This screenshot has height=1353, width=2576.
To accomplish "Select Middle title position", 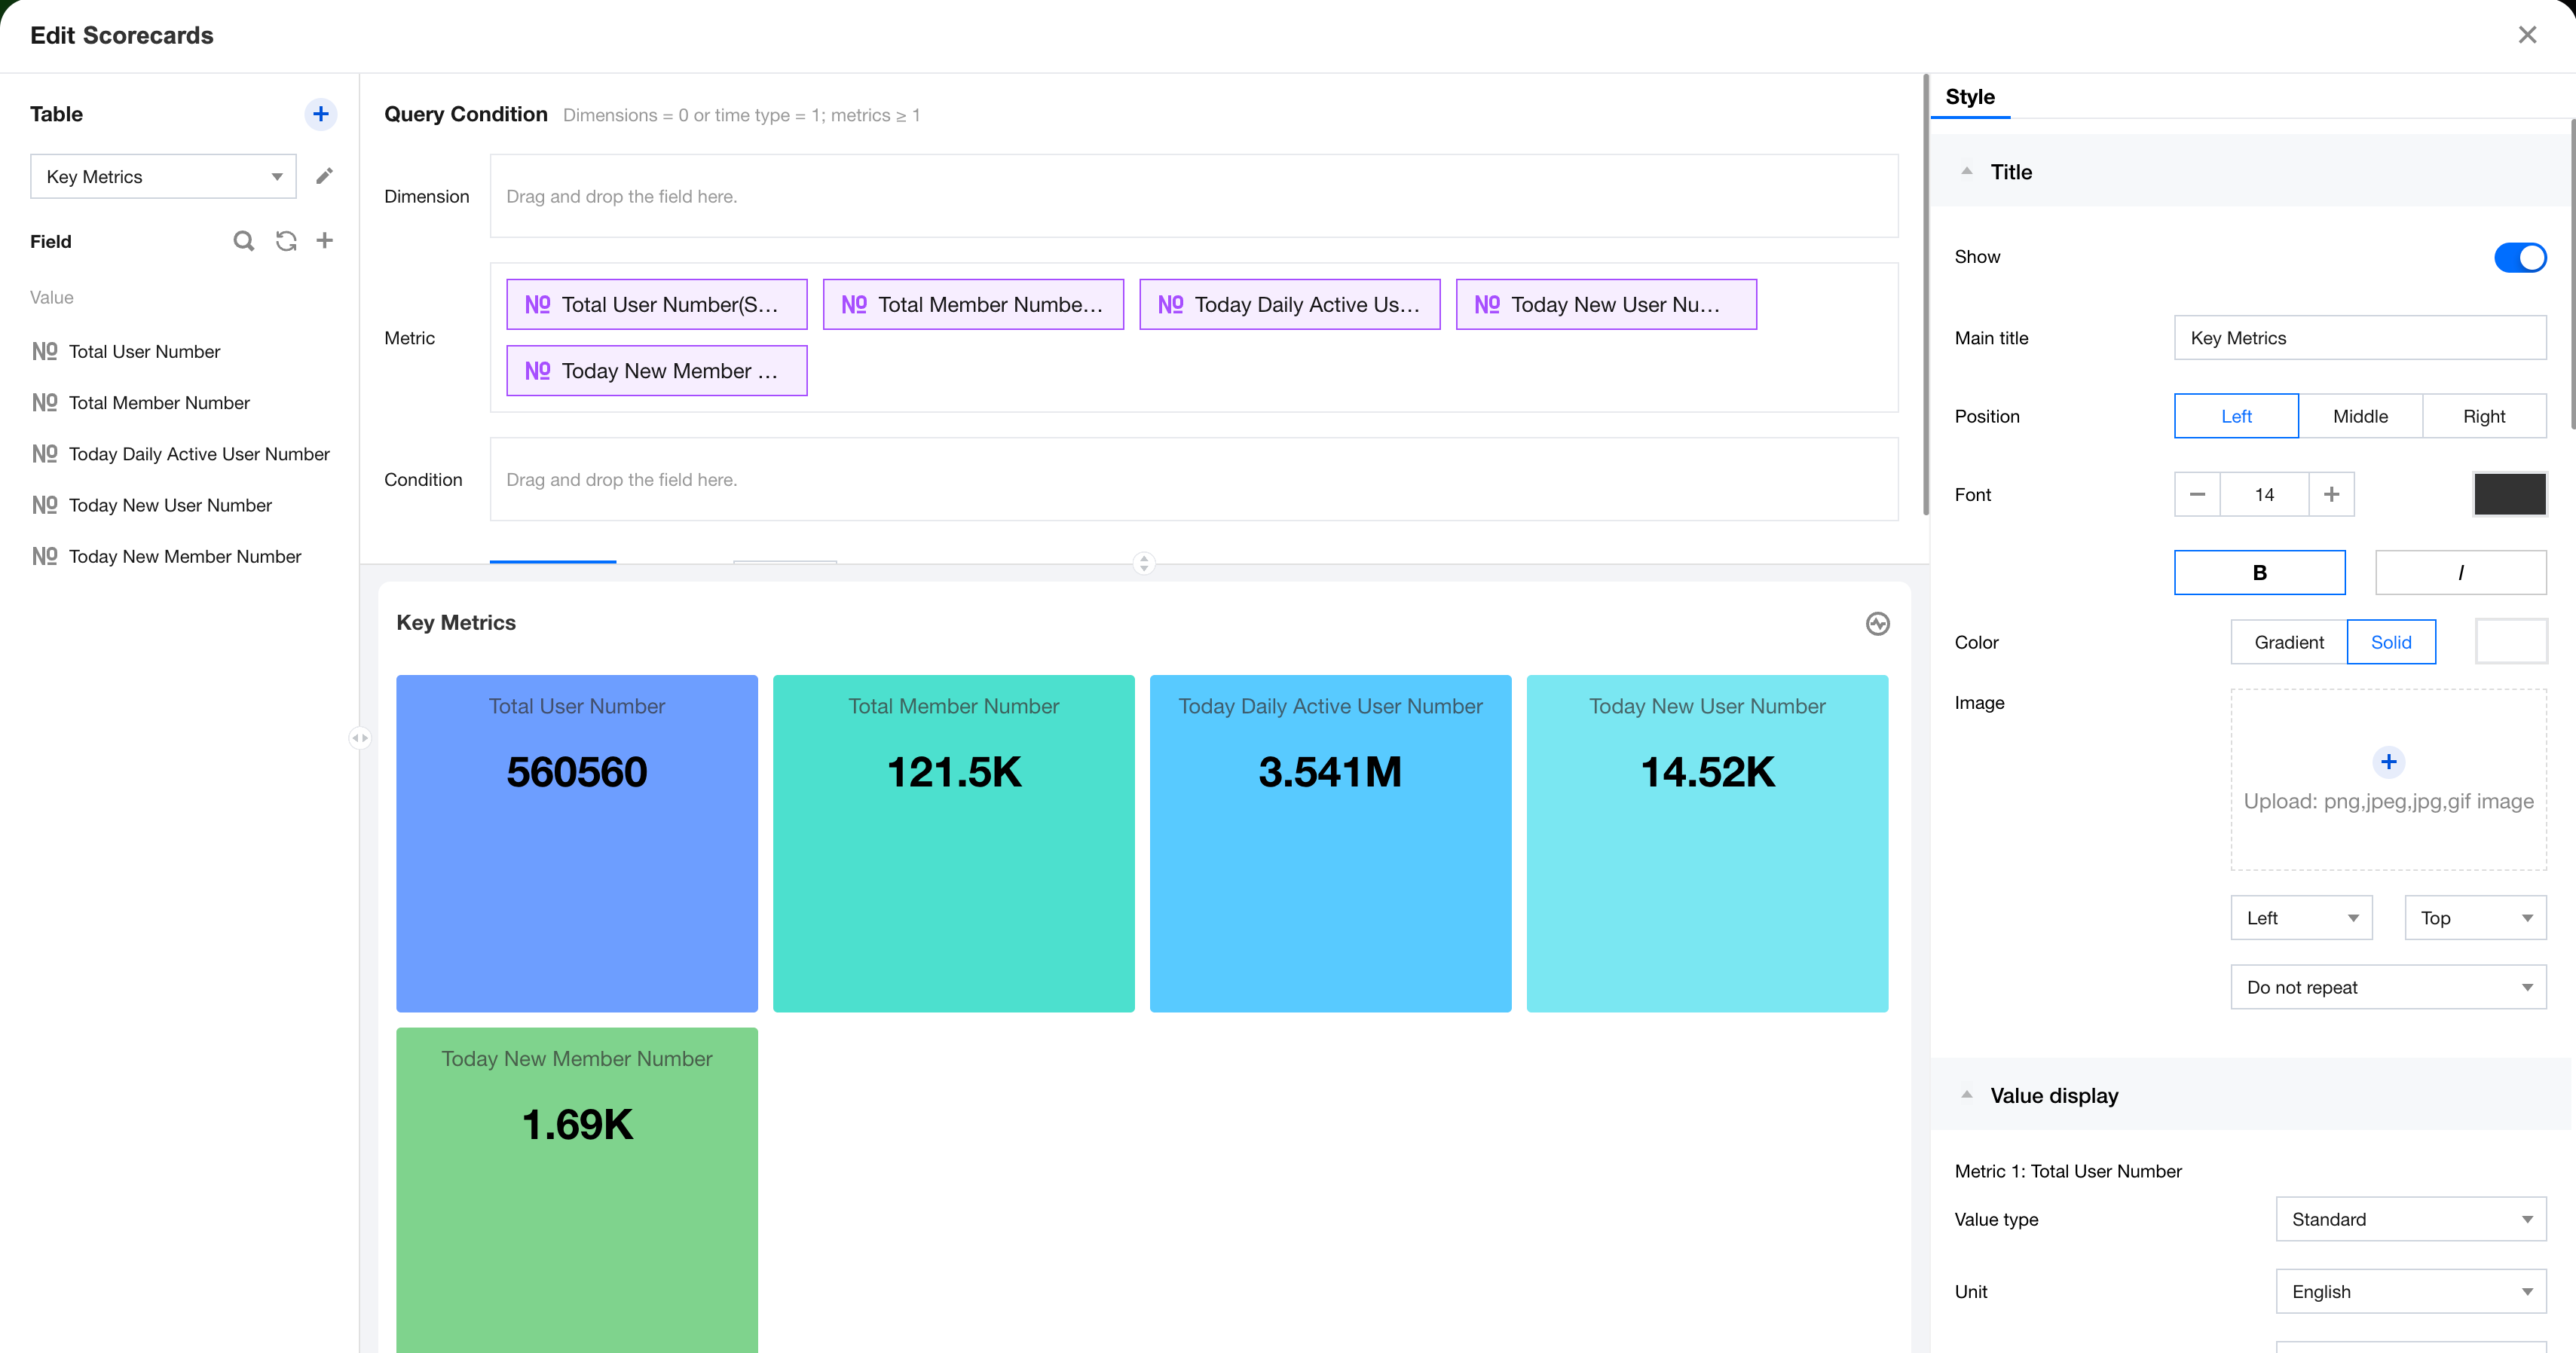I will point(2359,416).
